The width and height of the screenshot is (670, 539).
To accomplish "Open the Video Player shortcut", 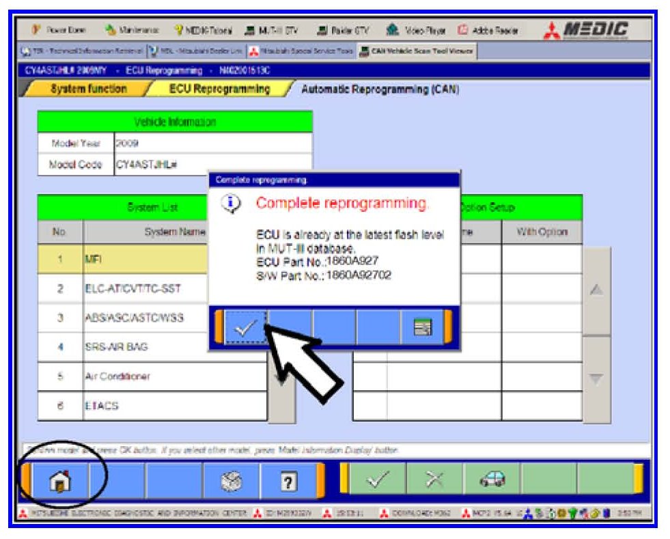I will [x=423, y=31].
